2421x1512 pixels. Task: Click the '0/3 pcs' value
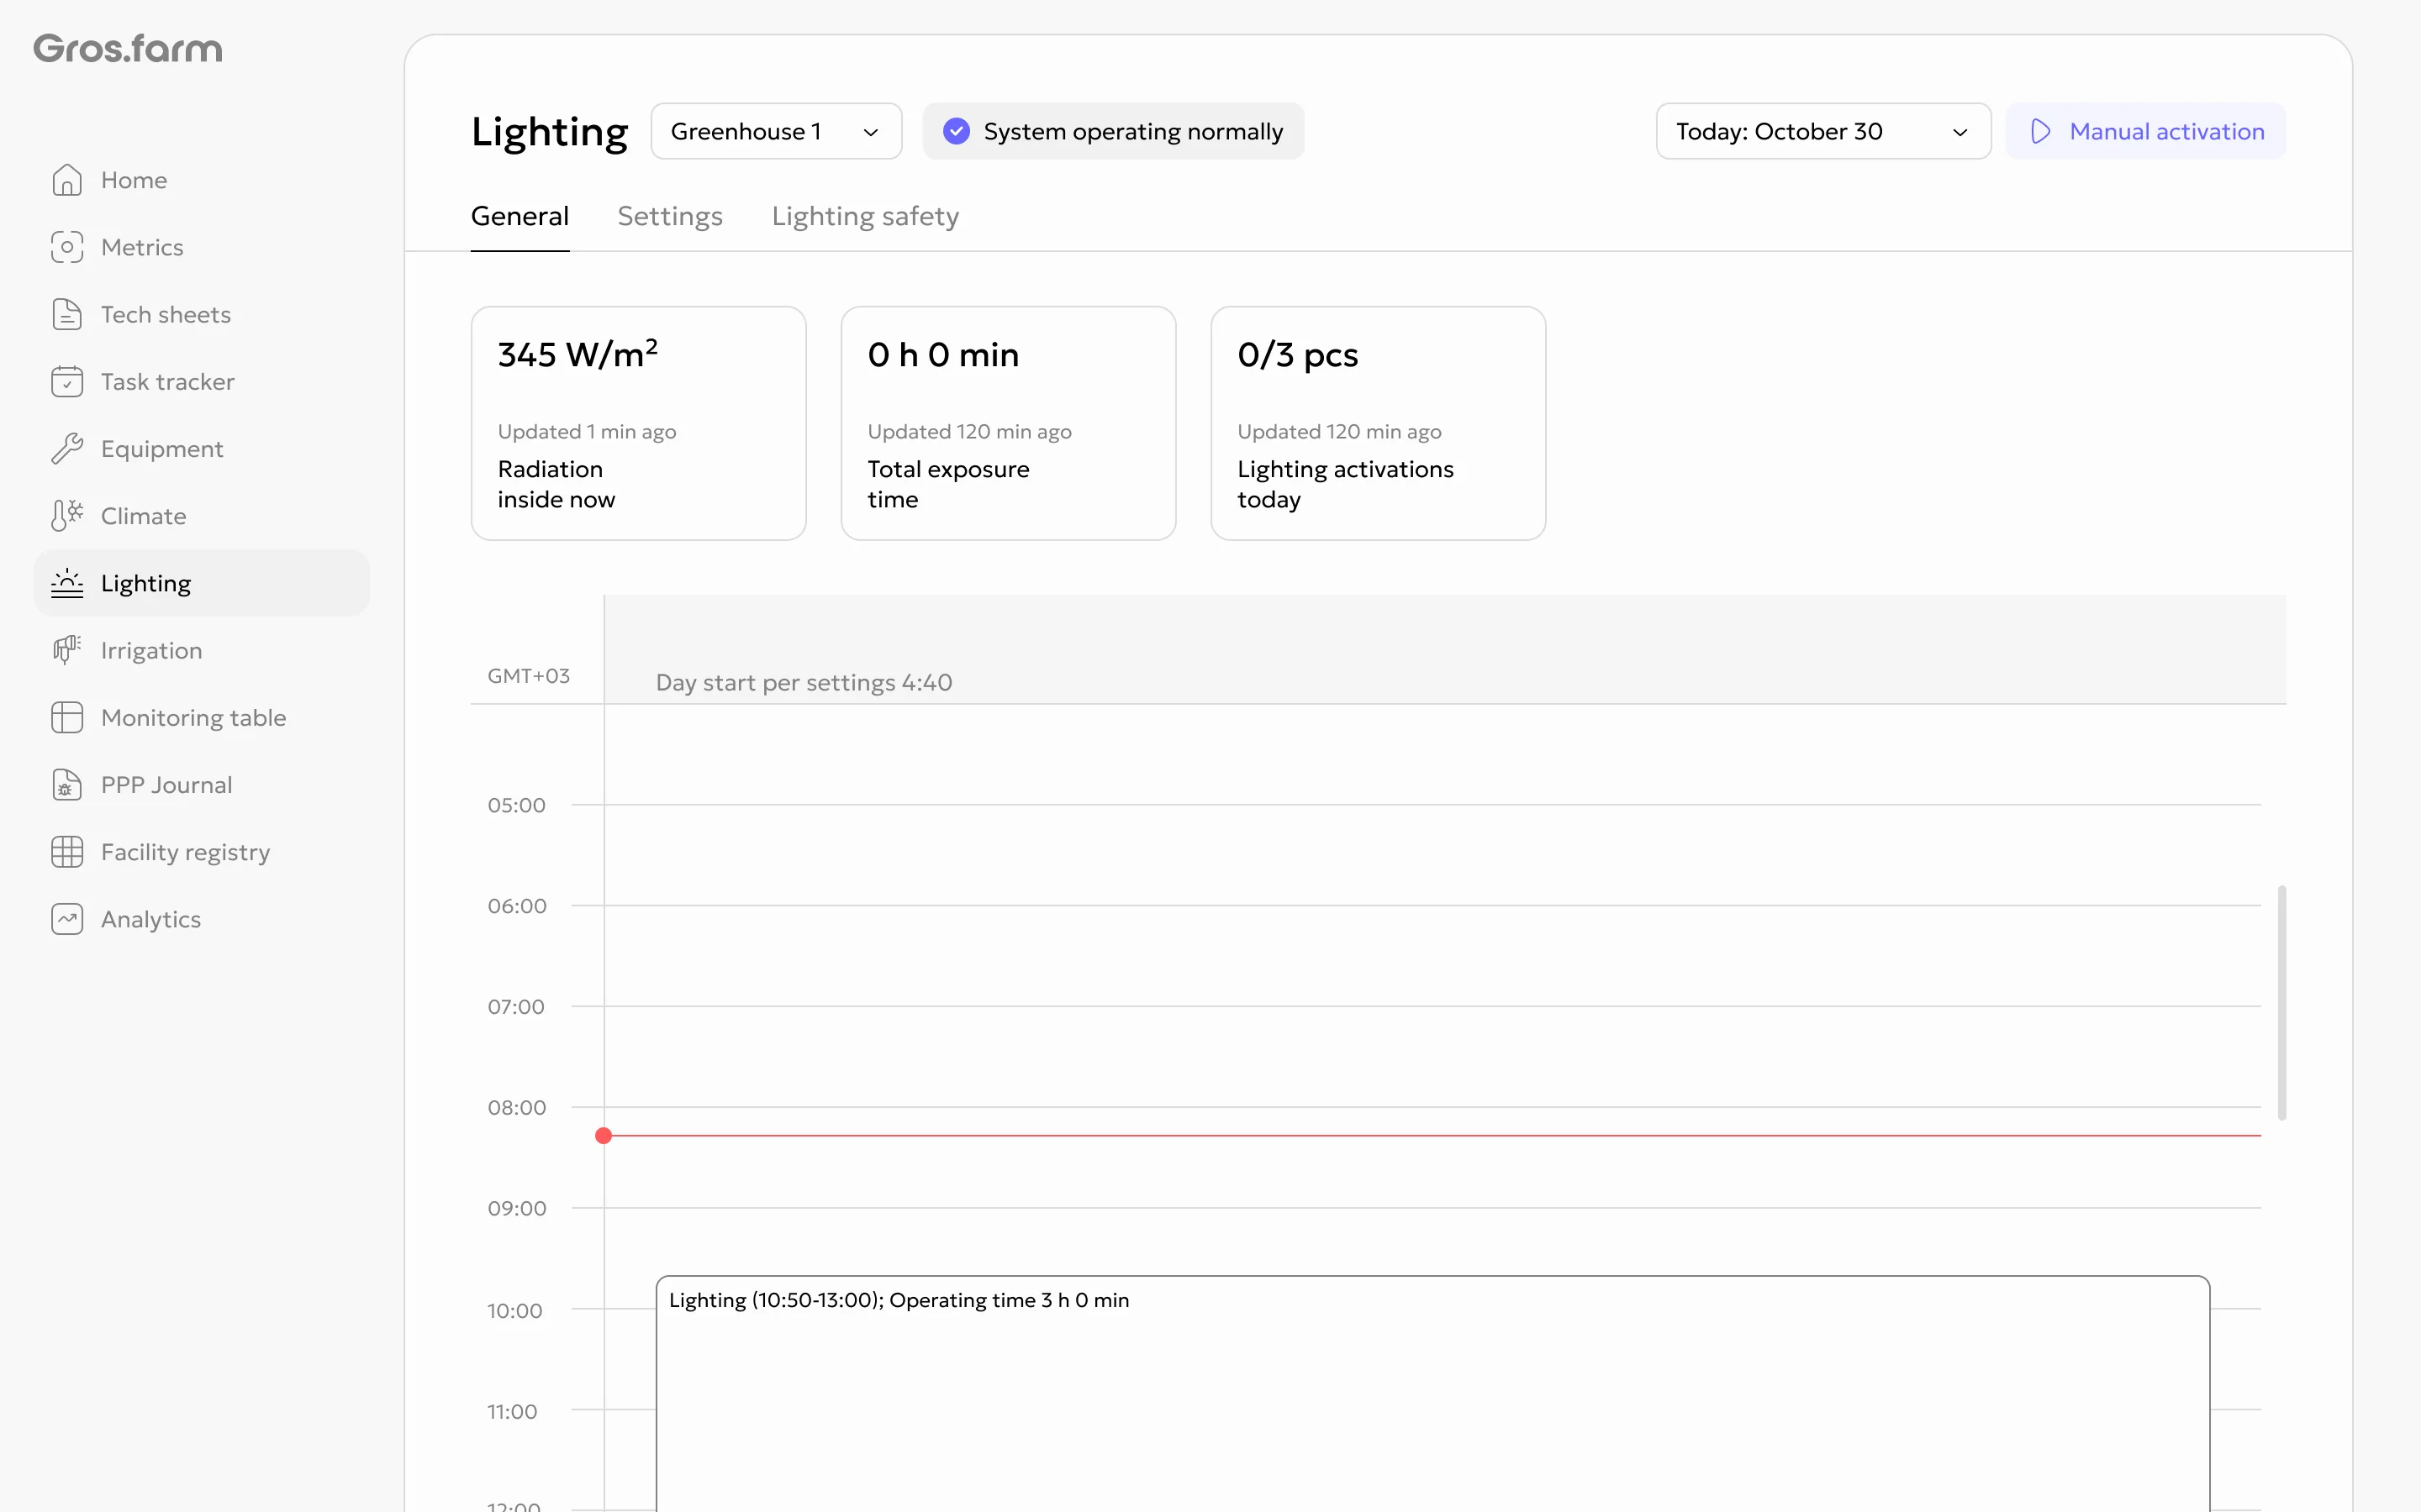tap(1298, 355)
